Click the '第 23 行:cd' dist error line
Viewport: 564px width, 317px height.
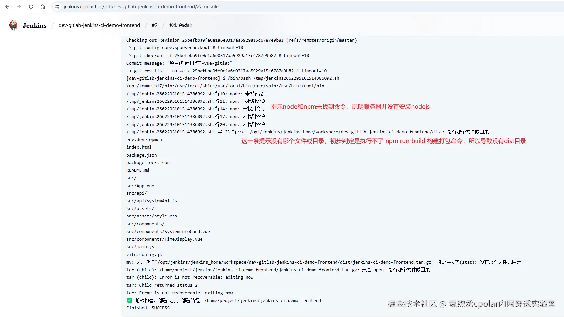[x=308, y=132]
